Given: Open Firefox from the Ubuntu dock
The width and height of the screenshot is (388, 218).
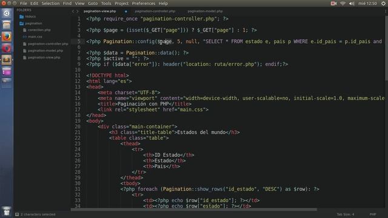Looking at the screenshot, I should click(x=7, y=36).
